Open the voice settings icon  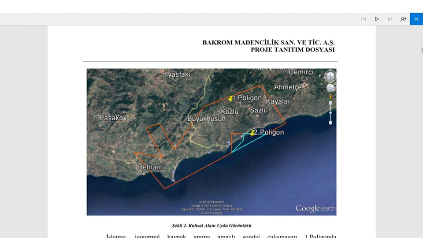point(403,19)
